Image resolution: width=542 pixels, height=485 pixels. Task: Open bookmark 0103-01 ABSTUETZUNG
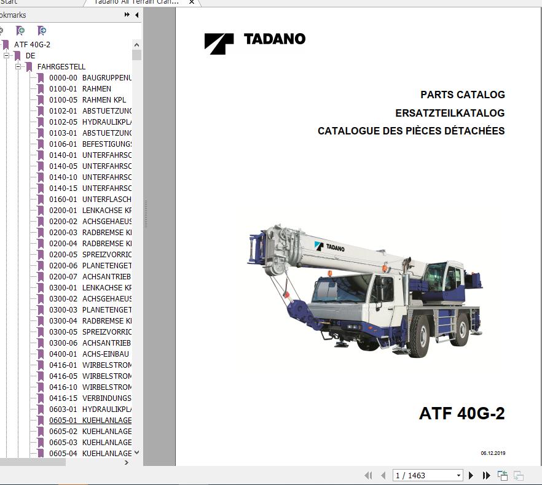(90, 133)
